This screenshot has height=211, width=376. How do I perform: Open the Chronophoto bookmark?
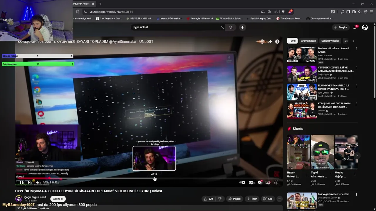click(320, 18)
